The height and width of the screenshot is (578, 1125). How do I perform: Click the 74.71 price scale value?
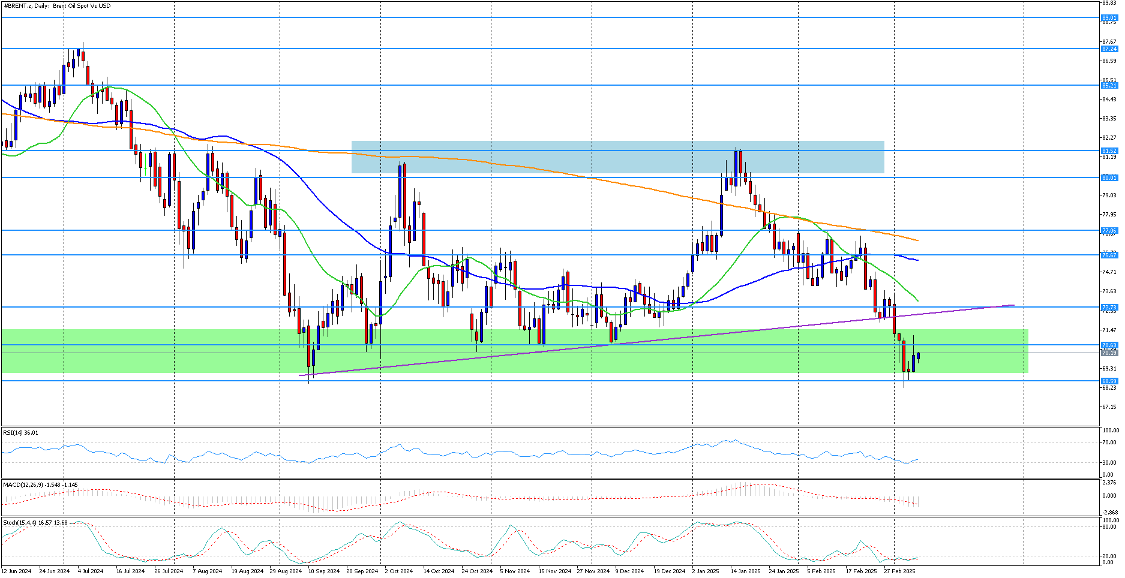pos(1109,272)
